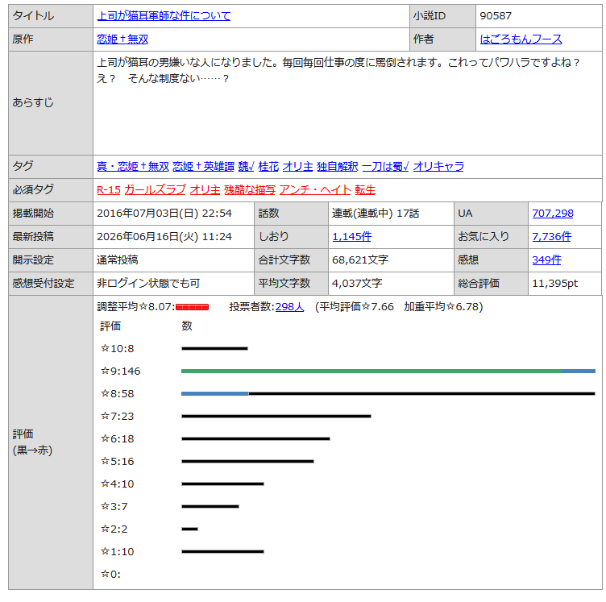606x602 pixels.
Task: Click start date 2016年07月03日(日) 22:54
Action: [x=164, y=214]
